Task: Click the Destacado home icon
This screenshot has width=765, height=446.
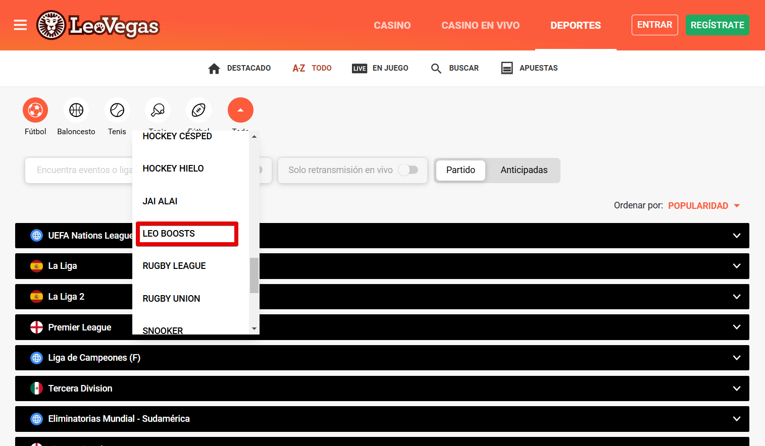Action: point(214,69)
